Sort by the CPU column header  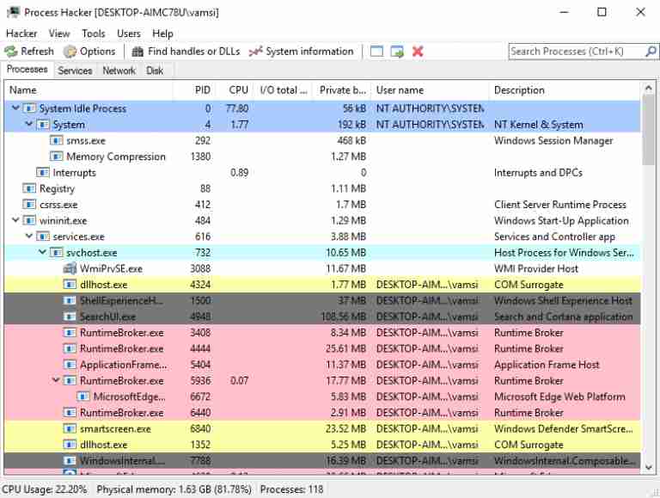pos(235,90)
